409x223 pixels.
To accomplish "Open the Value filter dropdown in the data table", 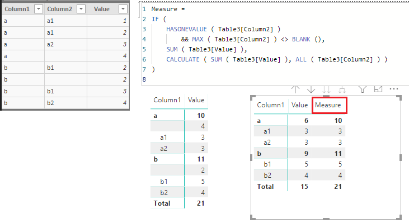I will click(x=123, y=9).
